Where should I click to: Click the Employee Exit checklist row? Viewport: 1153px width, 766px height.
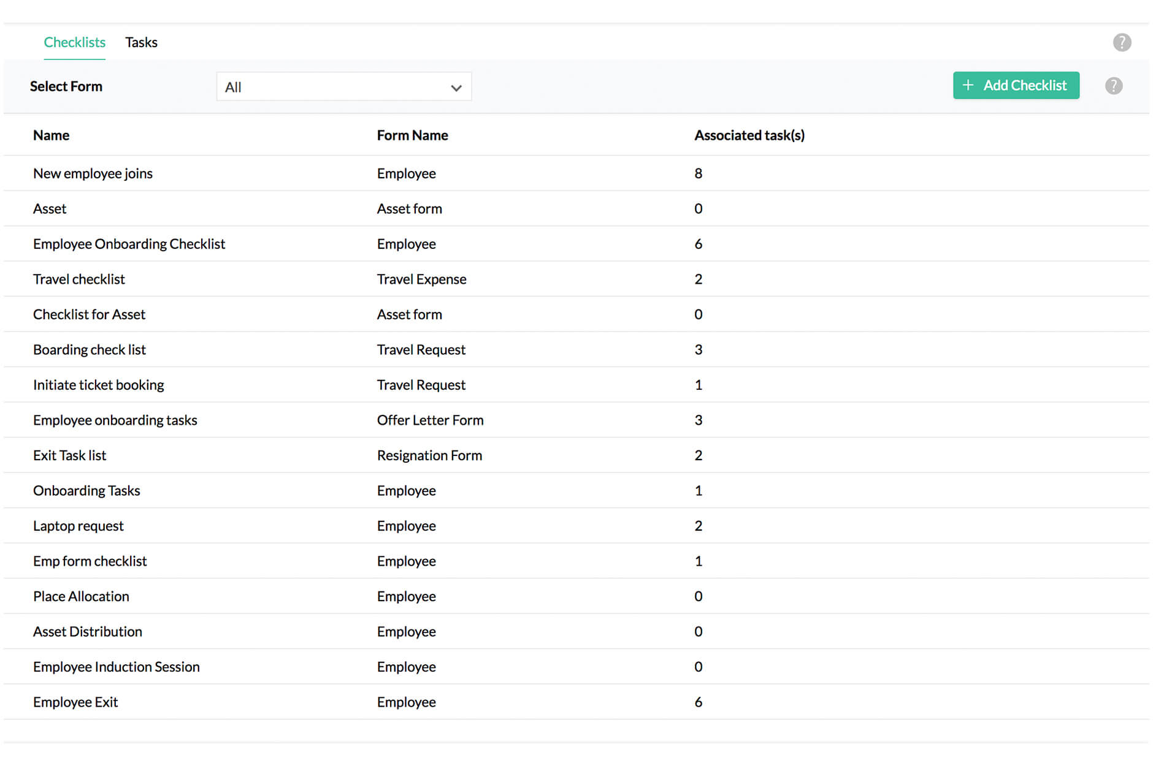pyautogui.click(x=75, y=702)
